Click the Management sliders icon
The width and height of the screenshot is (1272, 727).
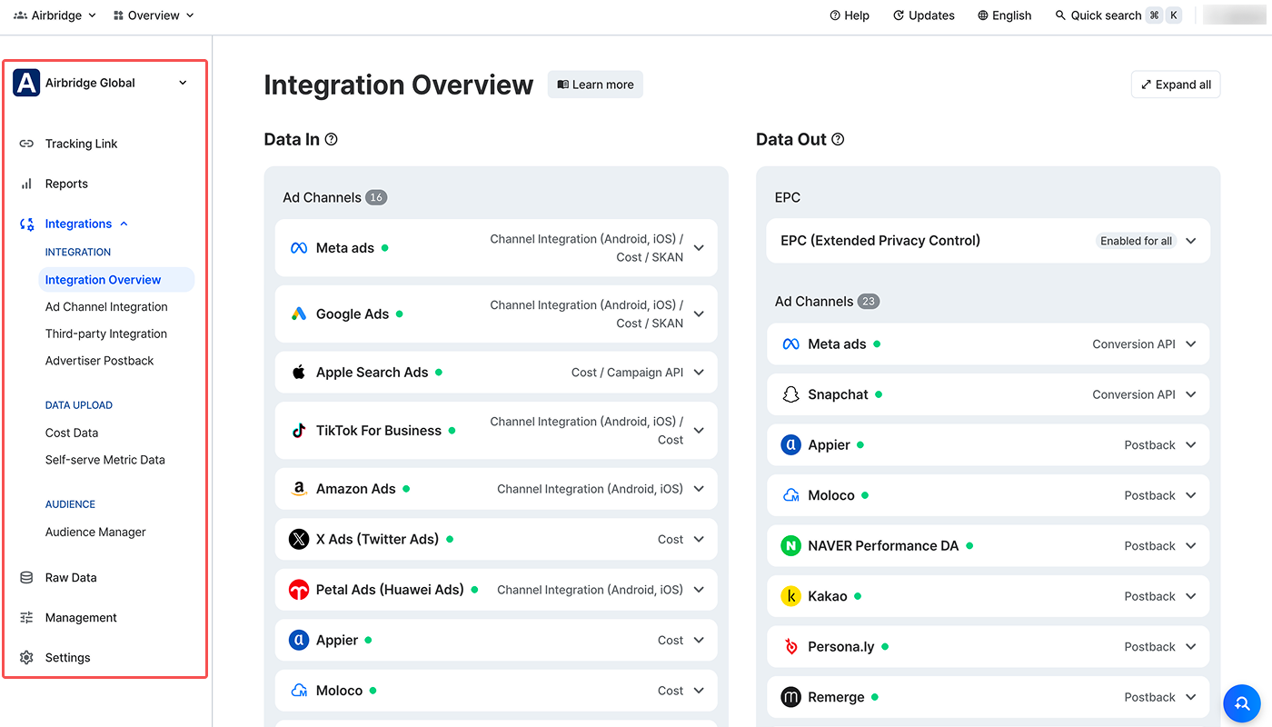tap(26, 618)
